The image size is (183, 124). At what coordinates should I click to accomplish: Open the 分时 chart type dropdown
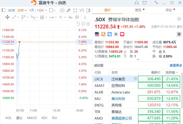click(x=22, y=10)
